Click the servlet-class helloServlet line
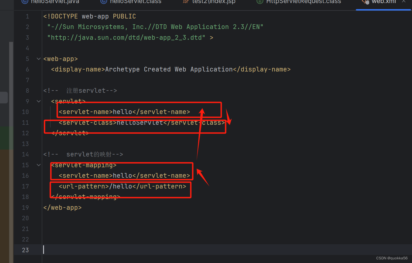 tap(142, 123)
